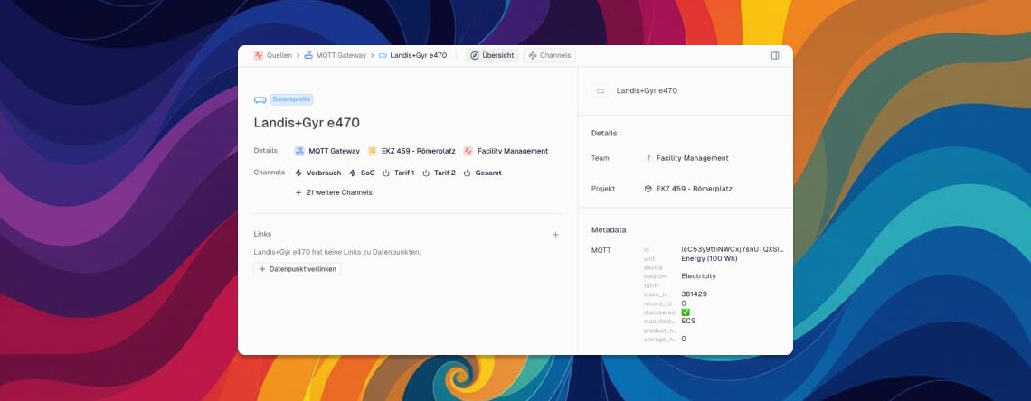Click the lightning icon beside Verbrauch
Image resolution: width=1031 pixels, height=401 pixels.
(298, 173)
